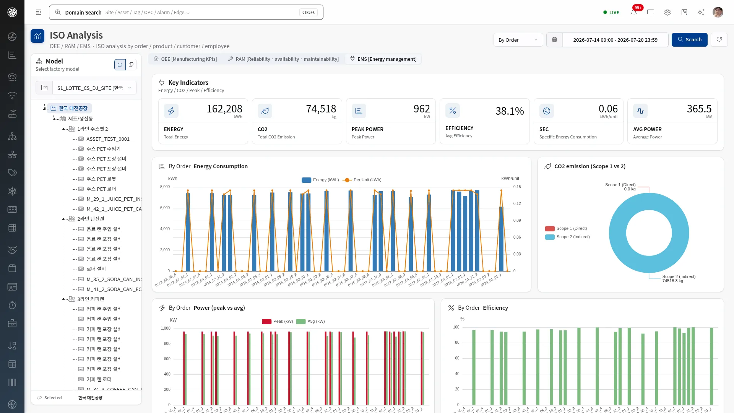
Task: Click the Domain Search input field
Action: point(186,12)
